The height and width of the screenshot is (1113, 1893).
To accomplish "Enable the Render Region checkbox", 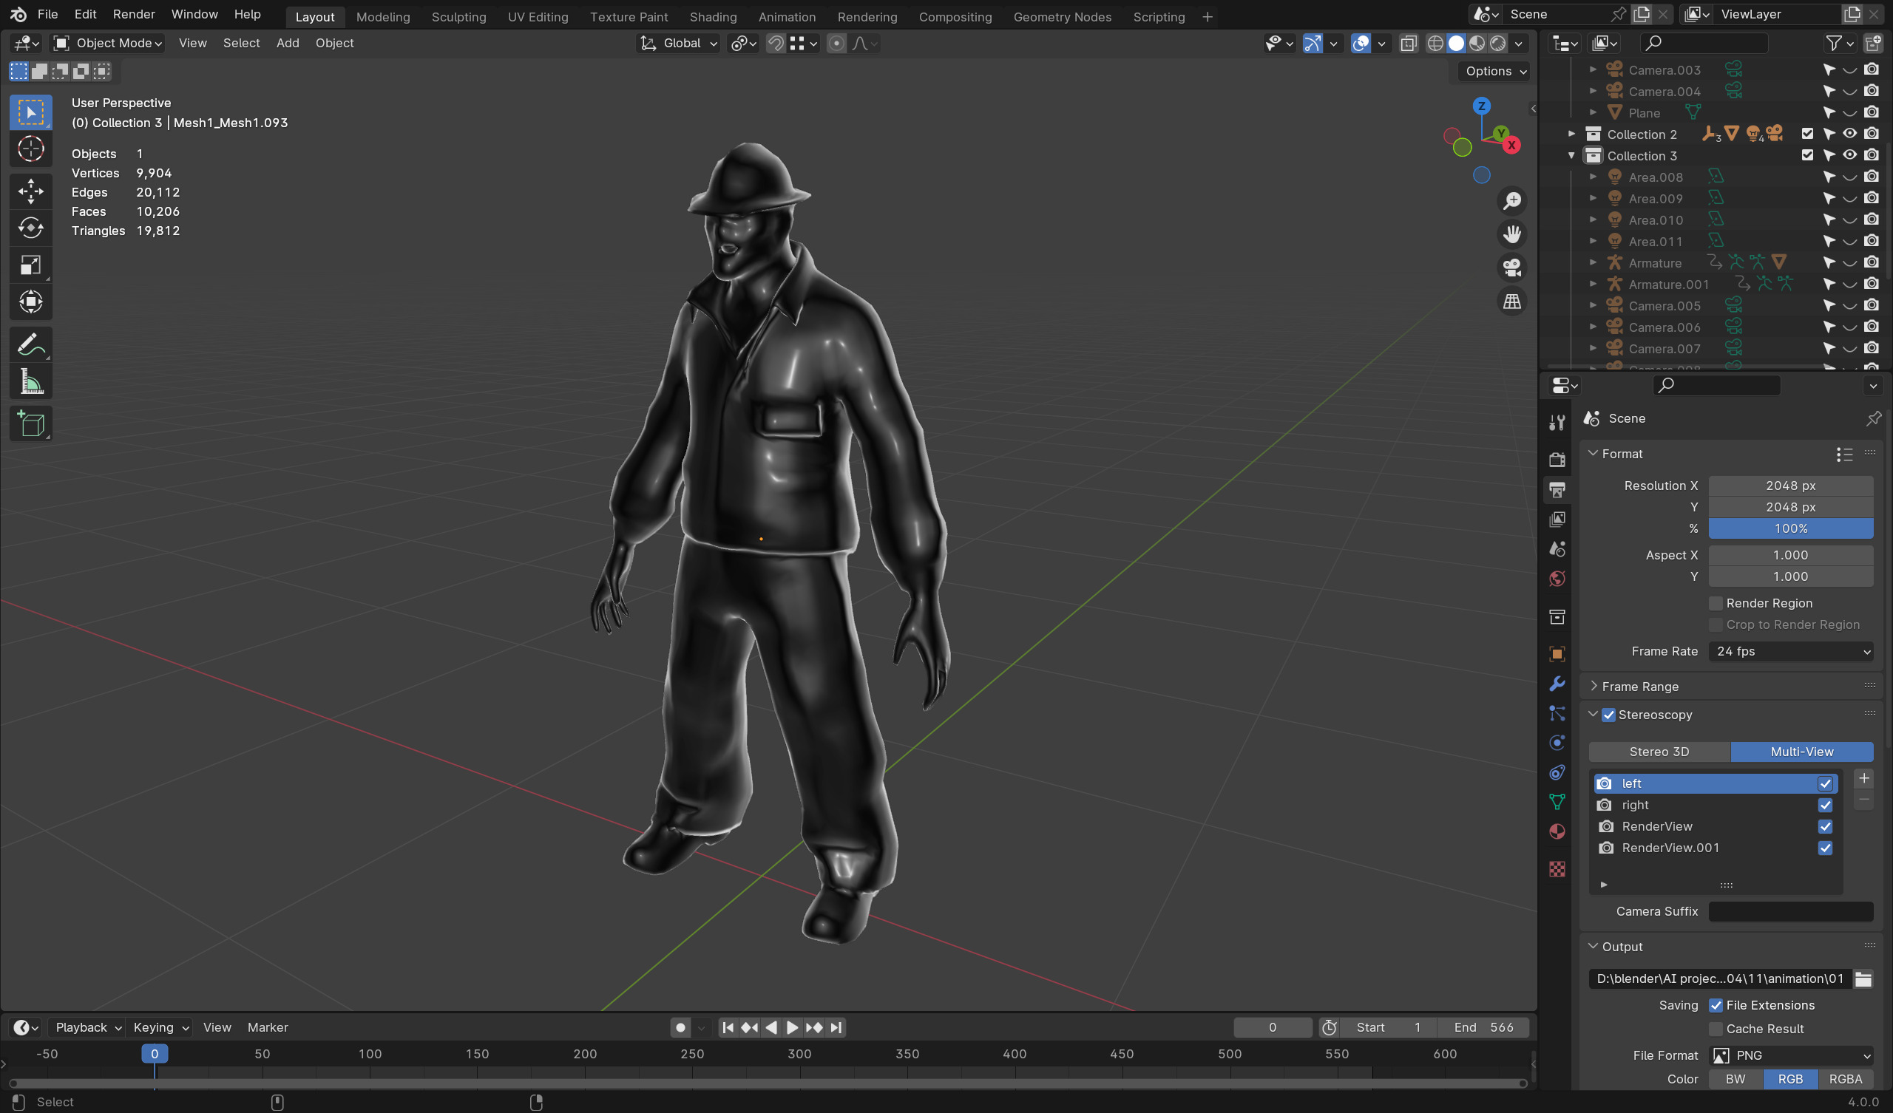I will 1716,603.
